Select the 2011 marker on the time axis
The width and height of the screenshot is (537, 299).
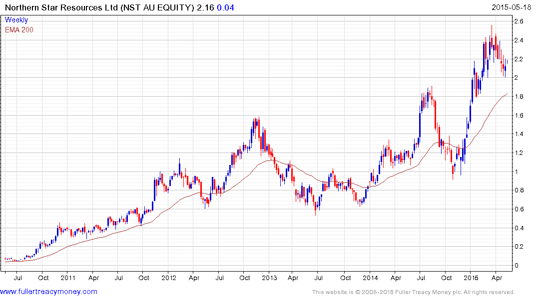pyautogui.click(x=67, y=278)
